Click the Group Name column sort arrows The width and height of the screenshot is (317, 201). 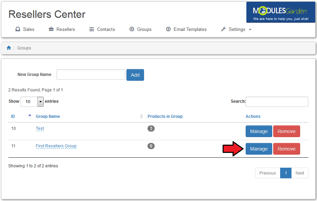coord(141,116)
